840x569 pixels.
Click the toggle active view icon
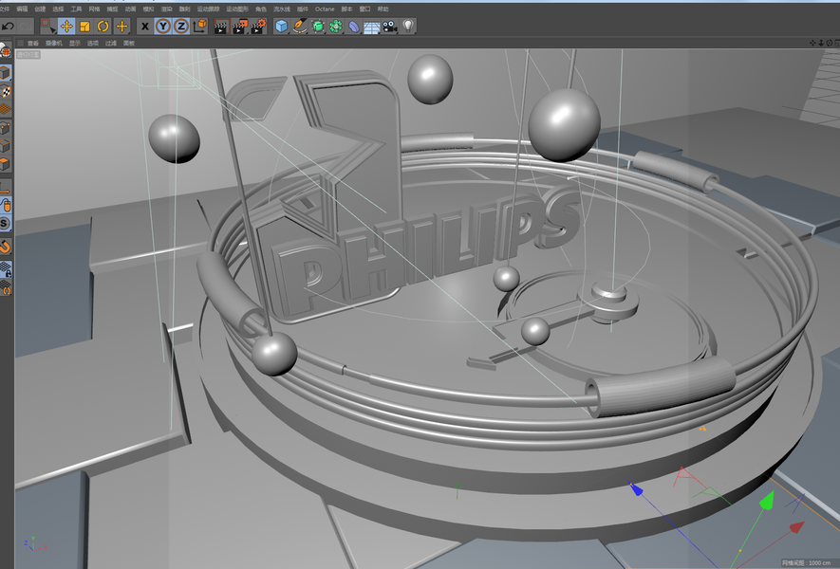[837, 43]
